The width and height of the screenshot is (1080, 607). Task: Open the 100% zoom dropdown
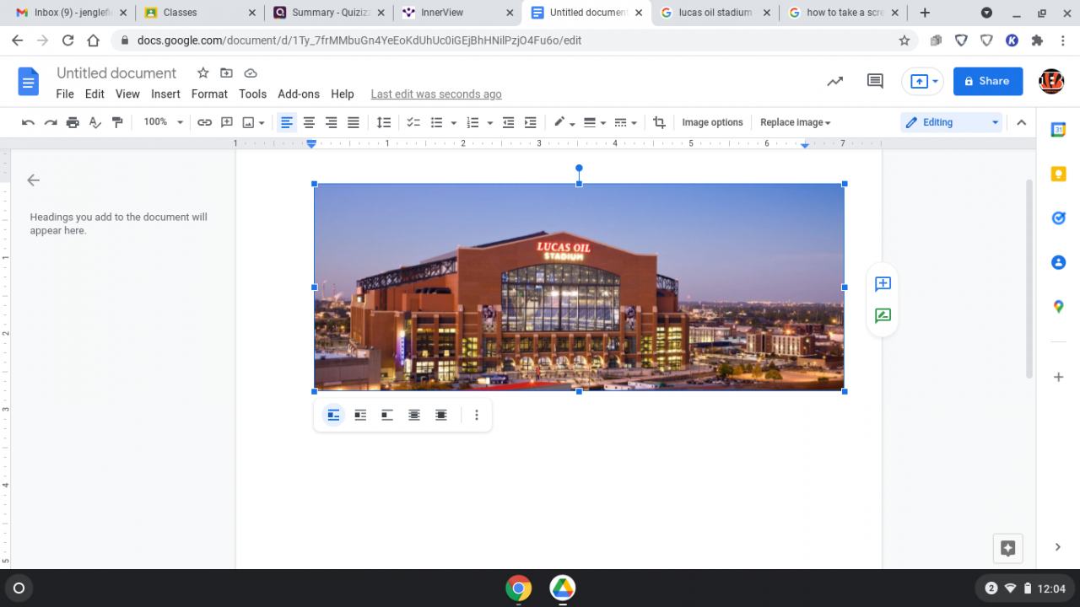163,122
